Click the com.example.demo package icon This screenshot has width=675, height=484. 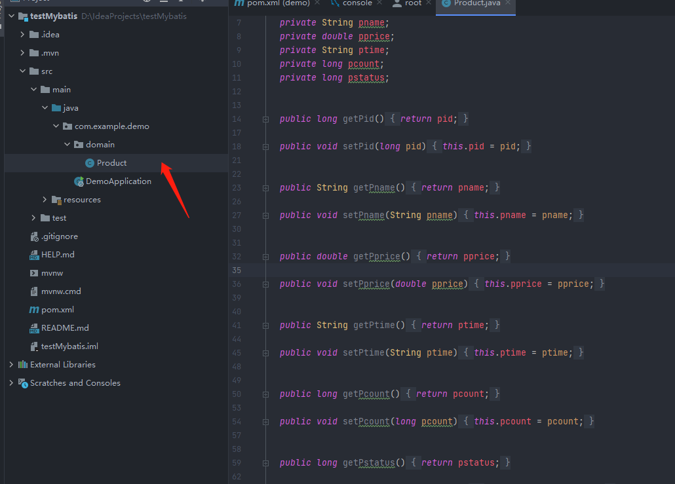[67, 126]
